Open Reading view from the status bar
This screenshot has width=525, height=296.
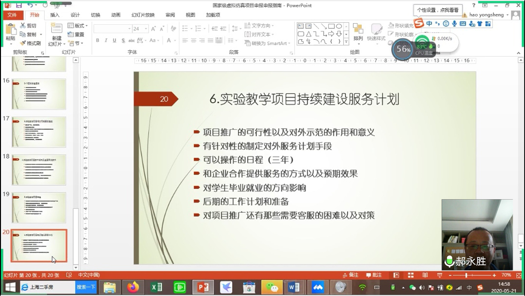tap(425, 275)
